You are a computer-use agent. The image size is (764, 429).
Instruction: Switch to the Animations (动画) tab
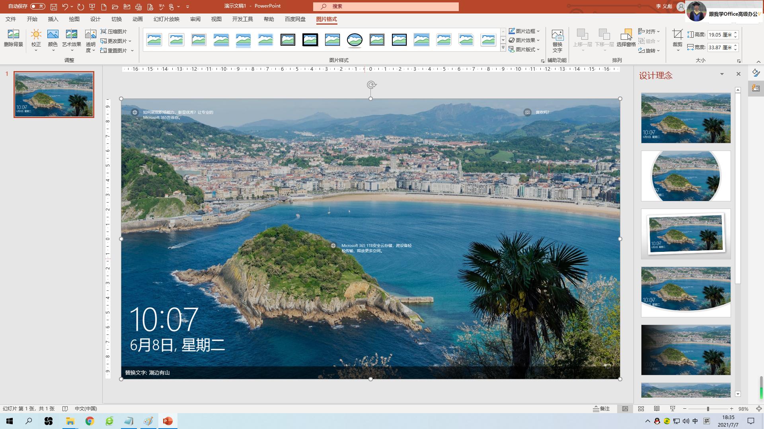coord(137,19)
